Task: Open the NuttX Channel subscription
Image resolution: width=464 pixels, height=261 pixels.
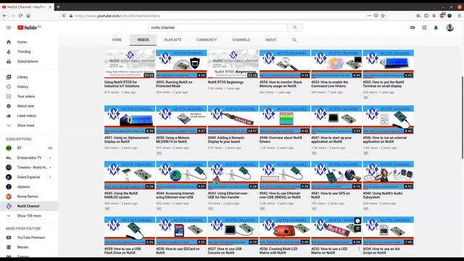Action: tap(29, 206)
